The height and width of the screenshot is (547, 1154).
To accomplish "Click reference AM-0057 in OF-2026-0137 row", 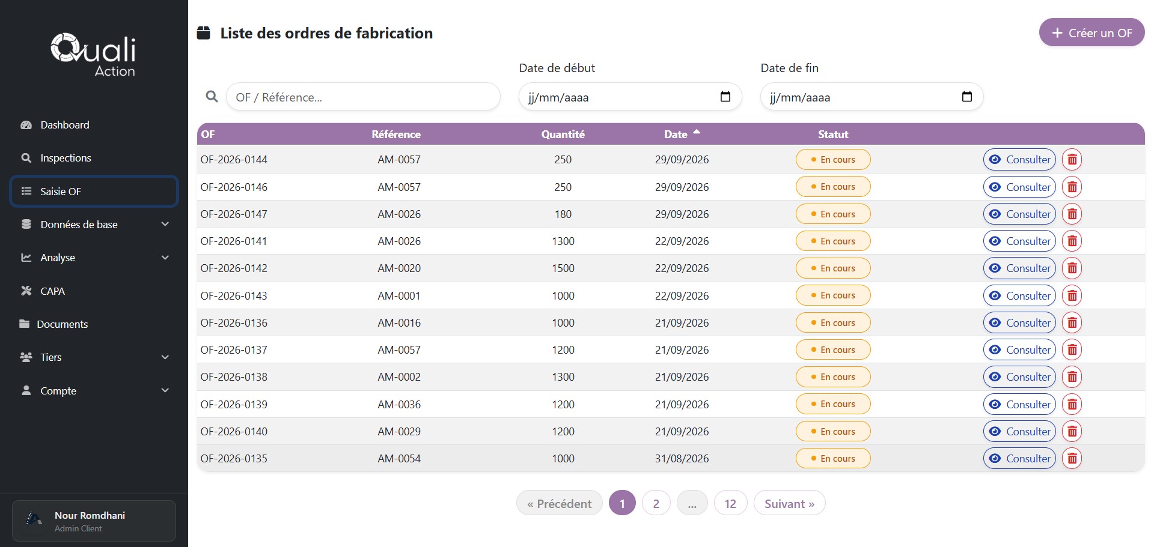I will pyautogui.click(x=399, y=349).
